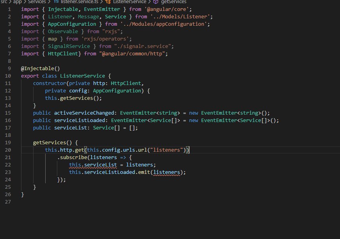The width and height of the screenshot is (340, 239).
Task: Click emit on line 23
Action: [144, 172]
